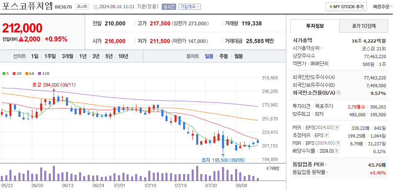Select the 3개월 line chart period

coord(67,56)
